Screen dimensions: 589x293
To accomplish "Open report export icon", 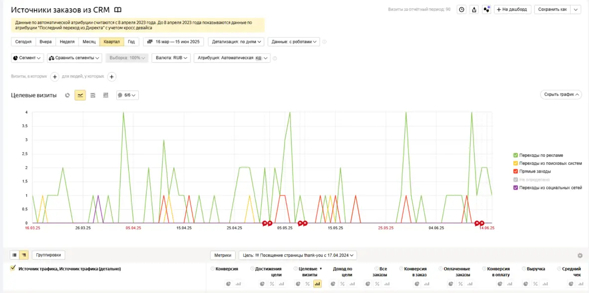I will [474, 9].
